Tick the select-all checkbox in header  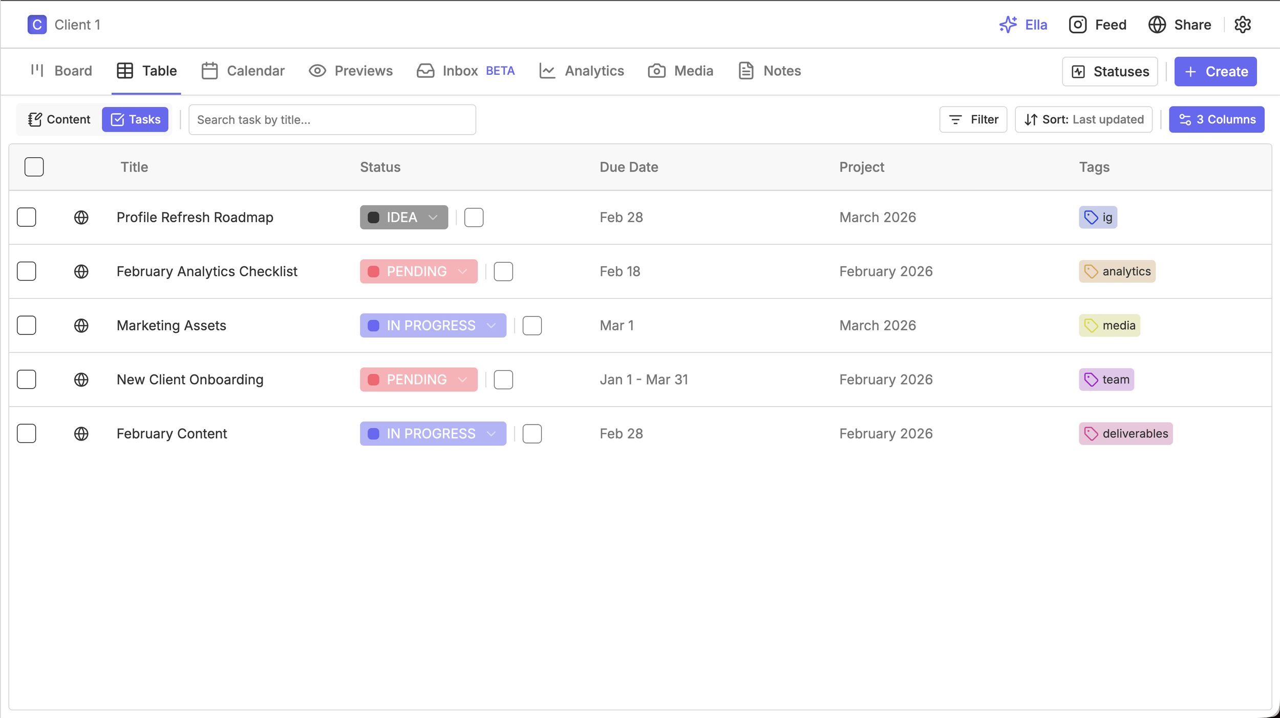(34, 167)
